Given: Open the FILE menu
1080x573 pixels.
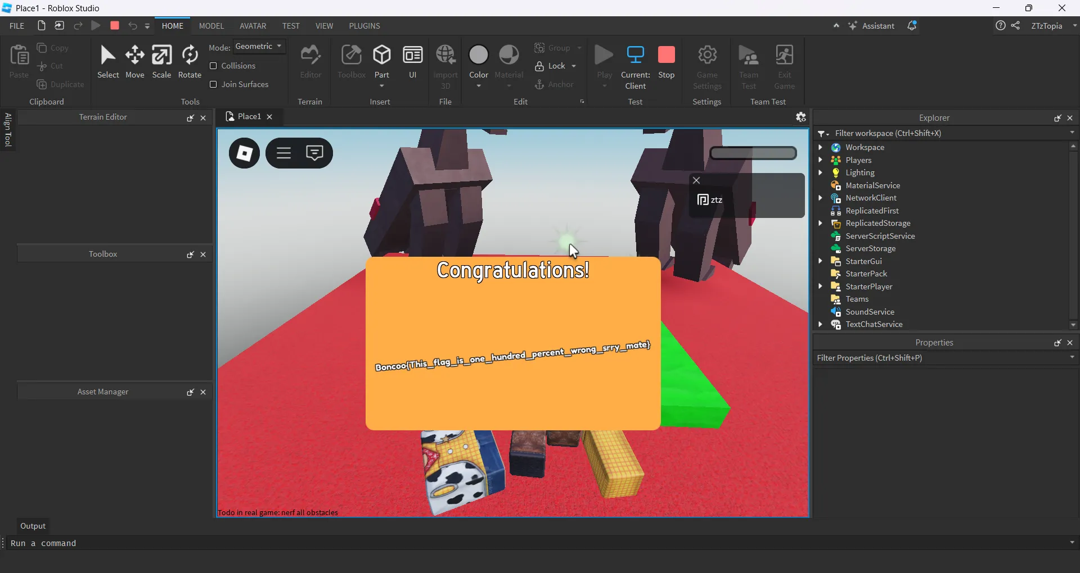Looking at the screenshot, I should click(x=17, y=26).
